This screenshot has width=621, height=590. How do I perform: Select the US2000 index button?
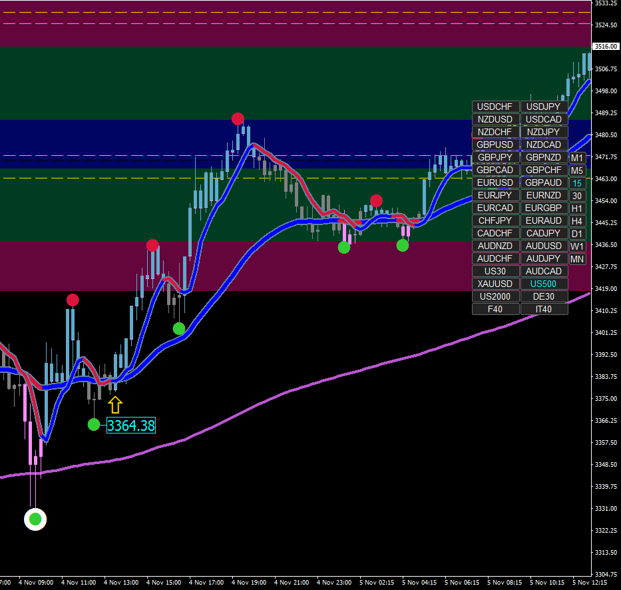point(495,297)
